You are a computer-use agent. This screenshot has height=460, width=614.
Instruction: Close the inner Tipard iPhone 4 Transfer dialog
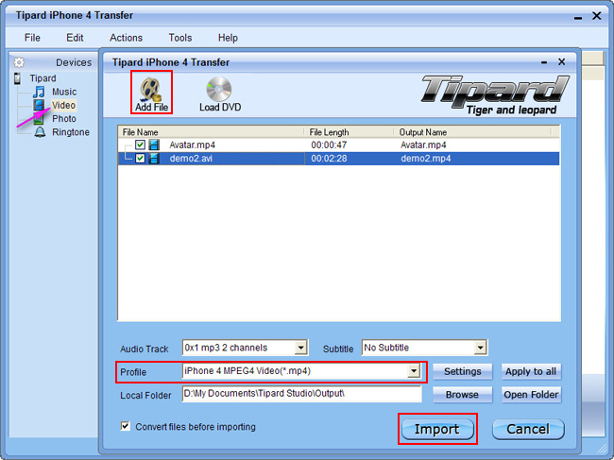coord(561,61)
